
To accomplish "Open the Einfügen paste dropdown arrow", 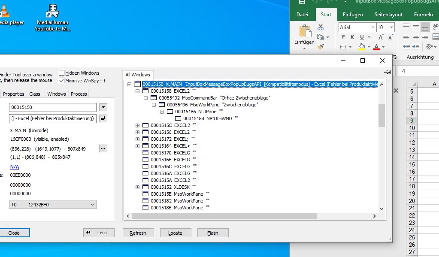I will coord(304,49).
